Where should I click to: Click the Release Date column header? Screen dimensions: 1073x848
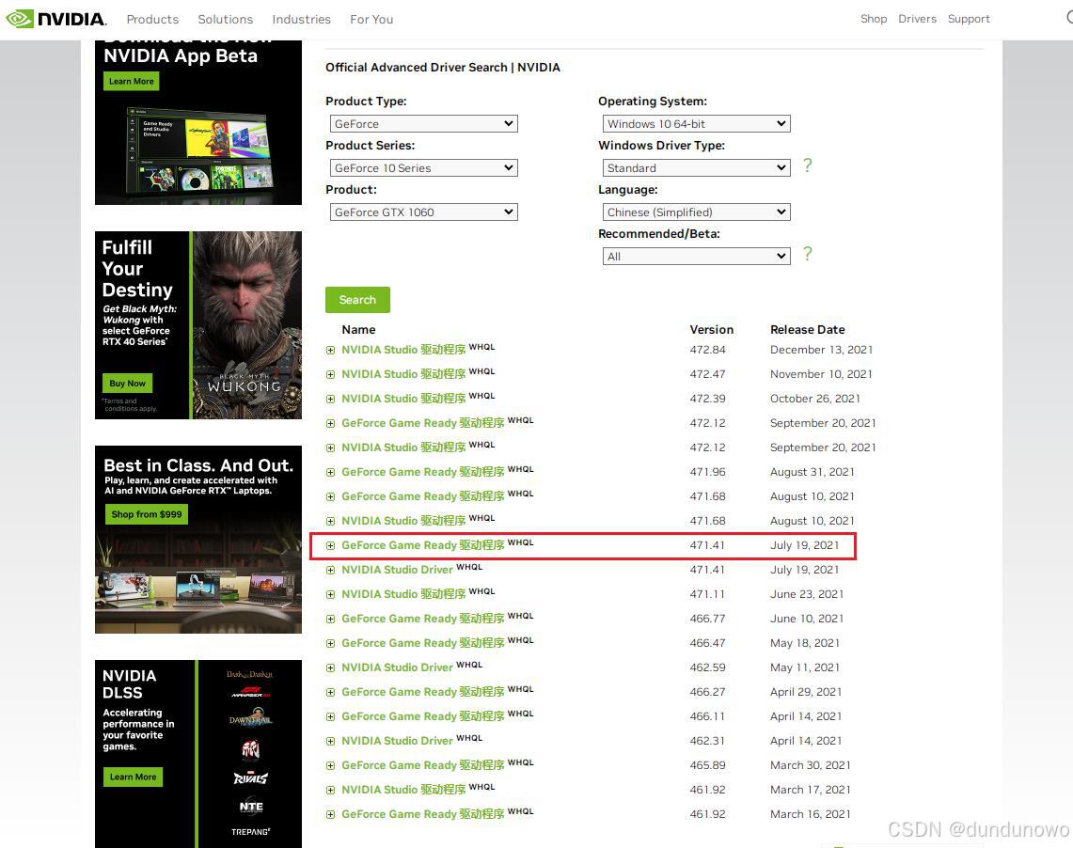pyautogui.click(x=808, y=330)
